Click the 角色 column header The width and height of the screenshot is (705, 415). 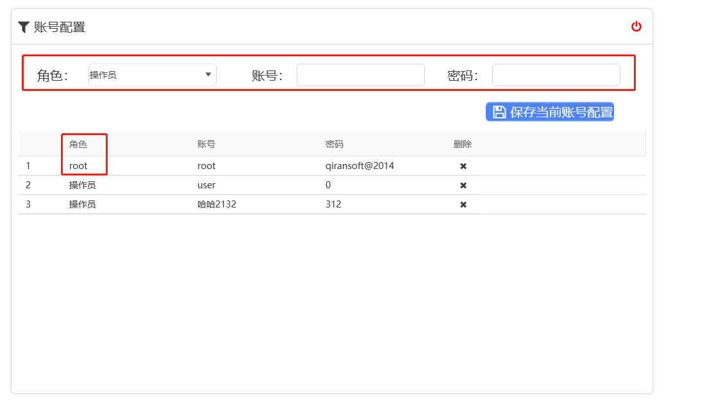tap(79, 144)
